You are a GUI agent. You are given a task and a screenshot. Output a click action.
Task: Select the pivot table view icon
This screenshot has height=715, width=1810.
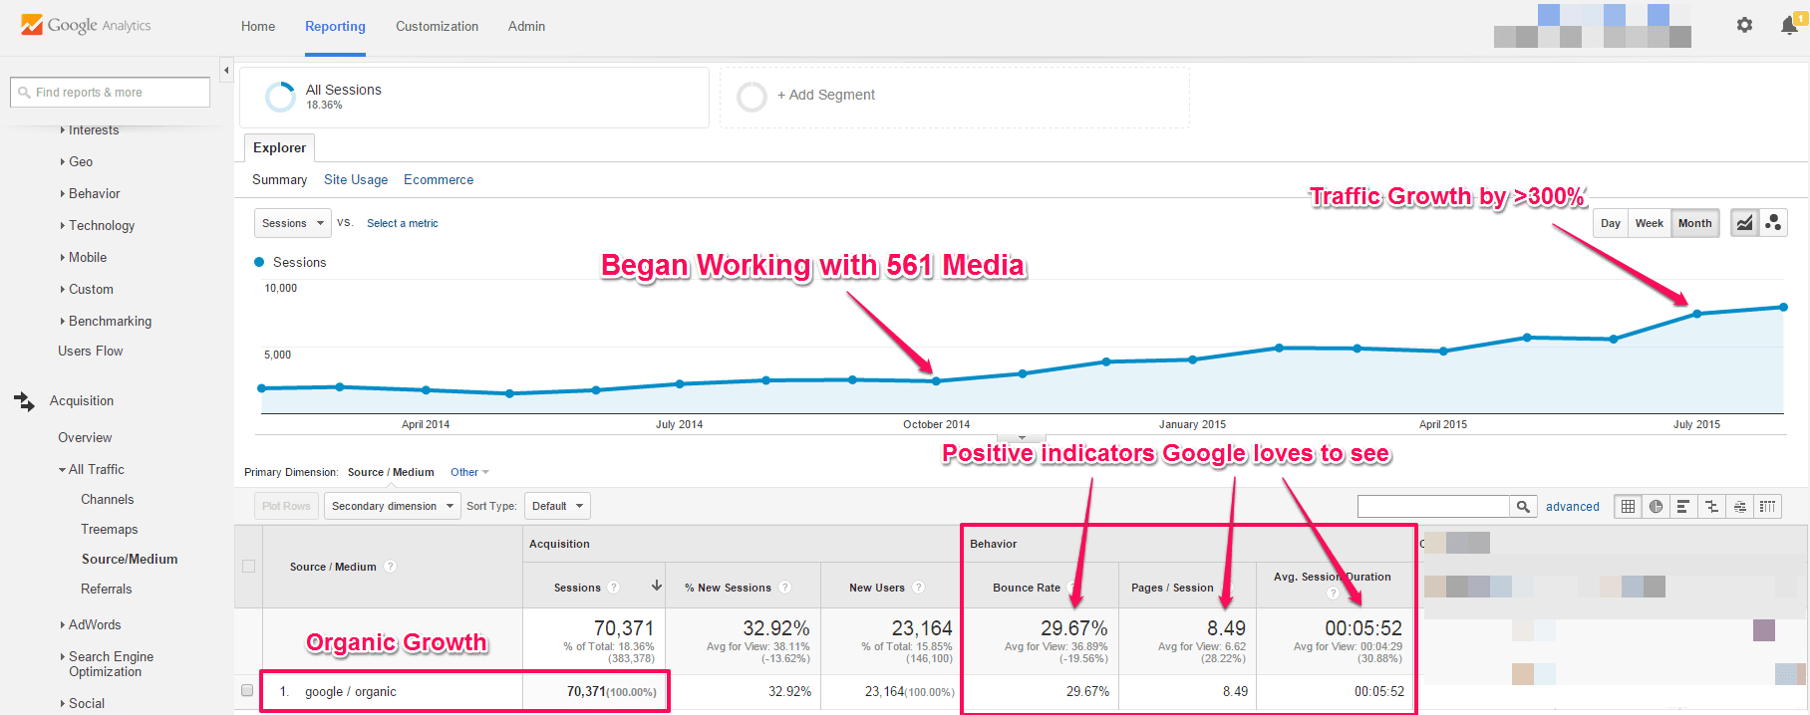tap(1767, 507)
